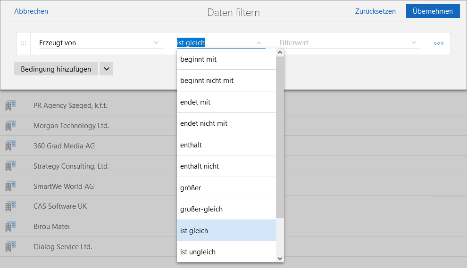The image size is (467, 268).
Task: Pick 'größer-gleich' operator option
Action: [226, 209]
